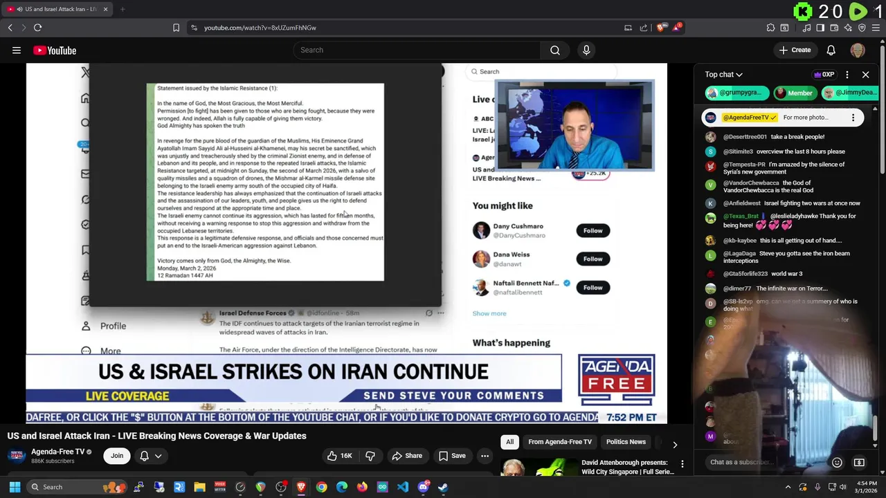Viewport: 886px width, 498px height.
Task: Click the Share button
Action: click(407, 456)
